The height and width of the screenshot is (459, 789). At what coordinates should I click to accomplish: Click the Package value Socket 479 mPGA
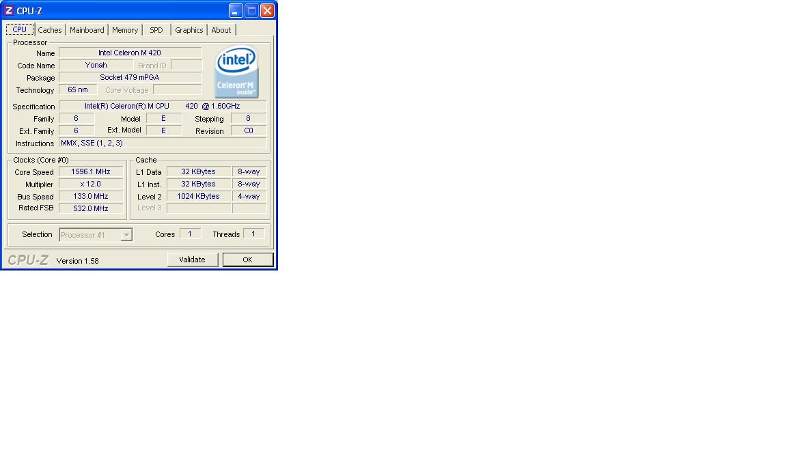(x=130, y=77)
